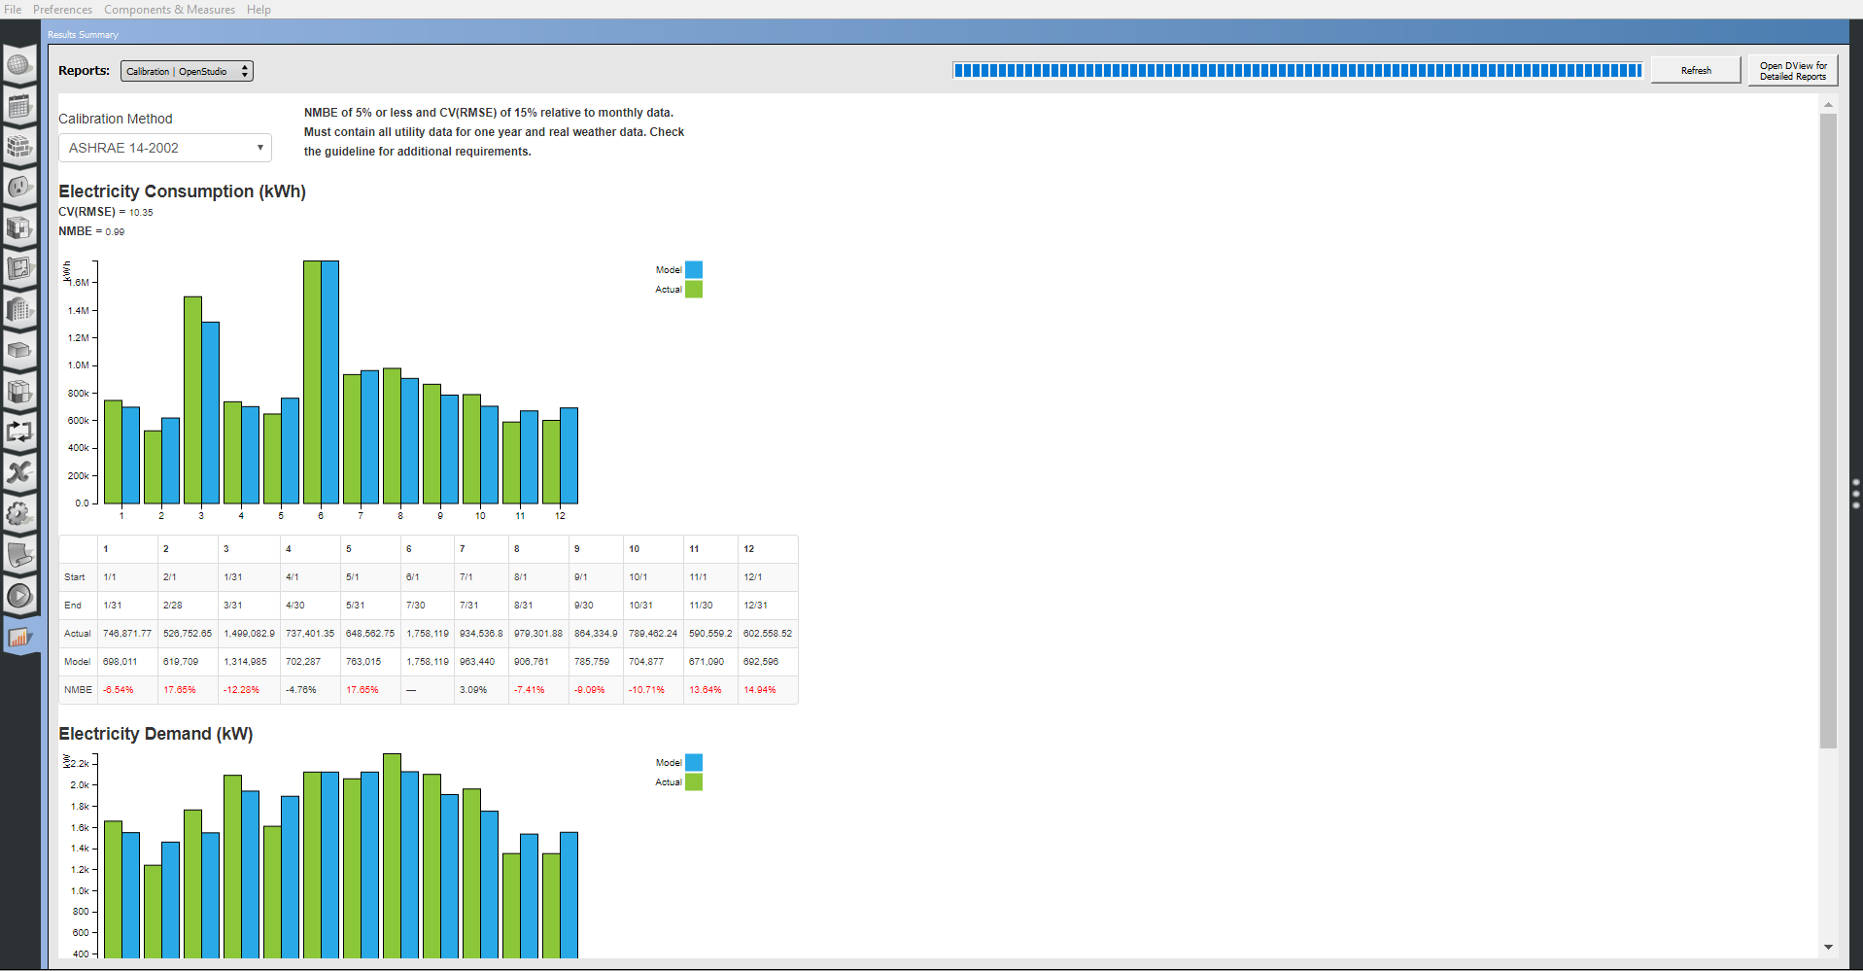
Task: Open DView for Detailed Reports
Action: [1792, 69]
